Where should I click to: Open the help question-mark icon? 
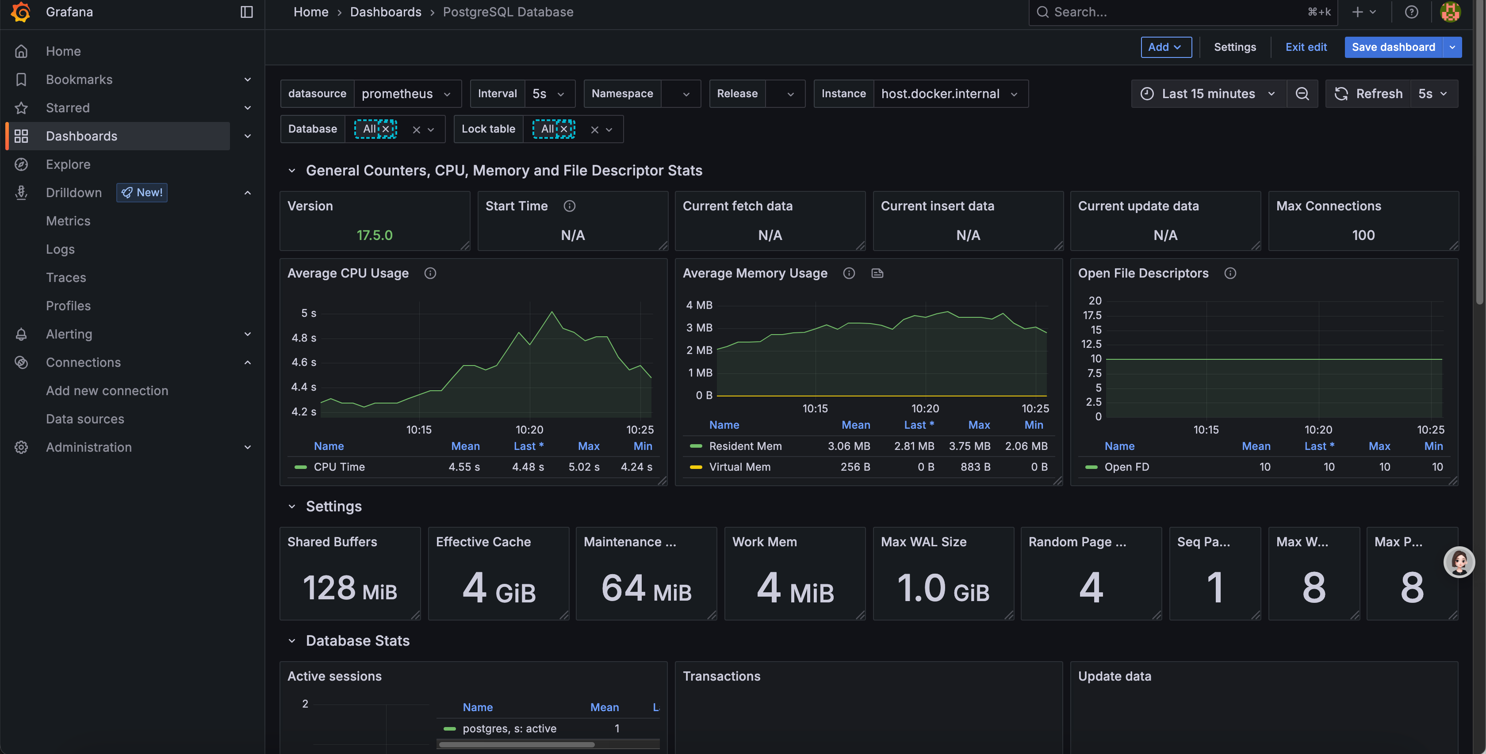point(1411,12)
